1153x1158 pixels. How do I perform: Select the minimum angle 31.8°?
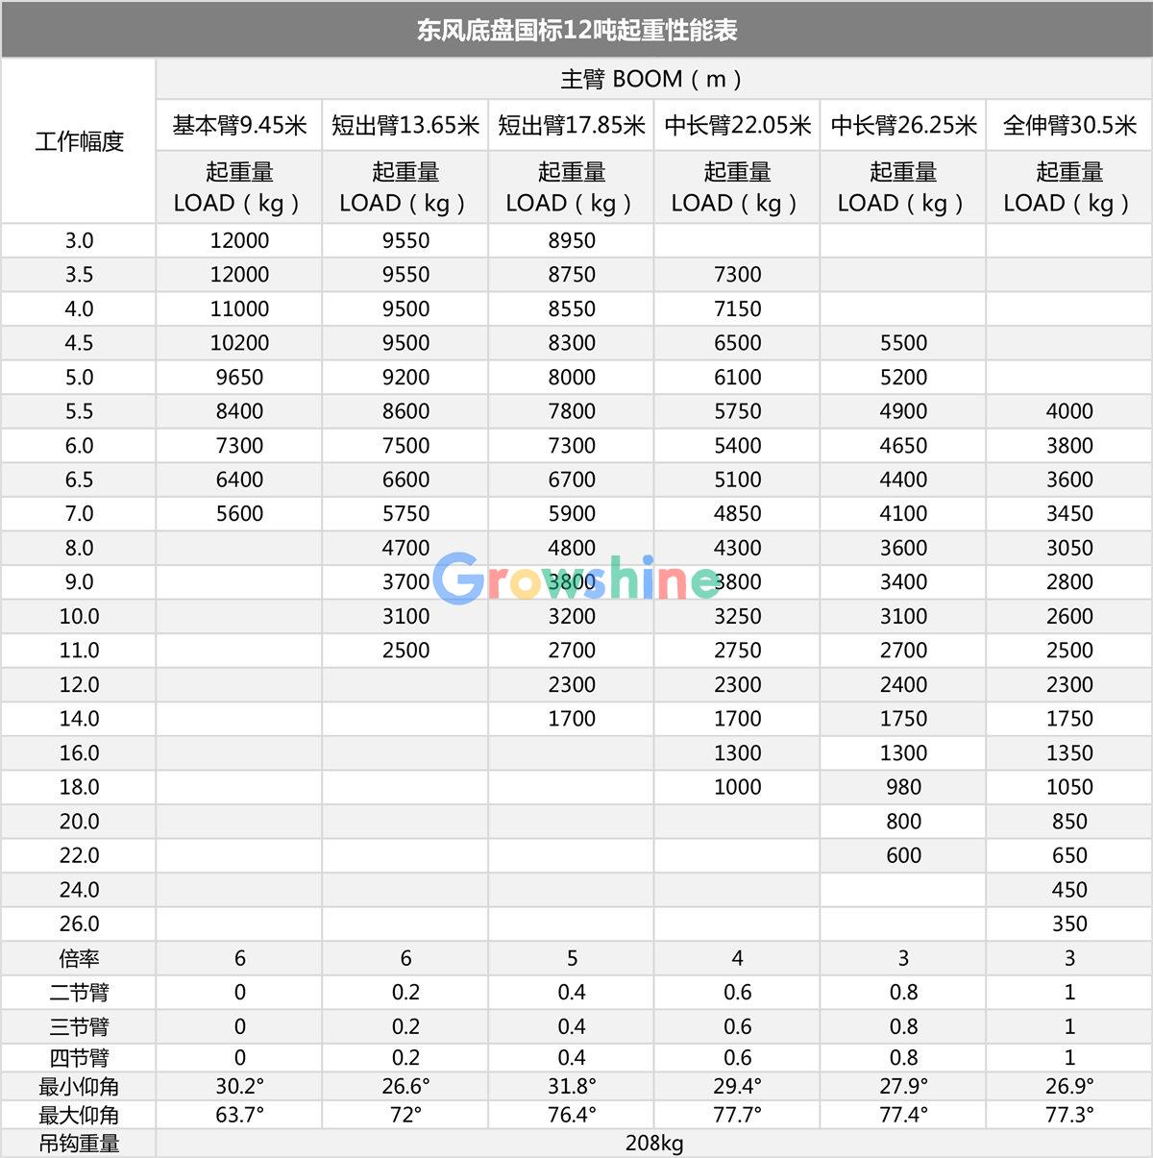572,1086
